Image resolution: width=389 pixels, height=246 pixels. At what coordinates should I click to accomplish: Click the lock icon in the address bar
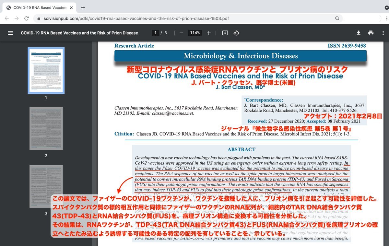[39, 18]
